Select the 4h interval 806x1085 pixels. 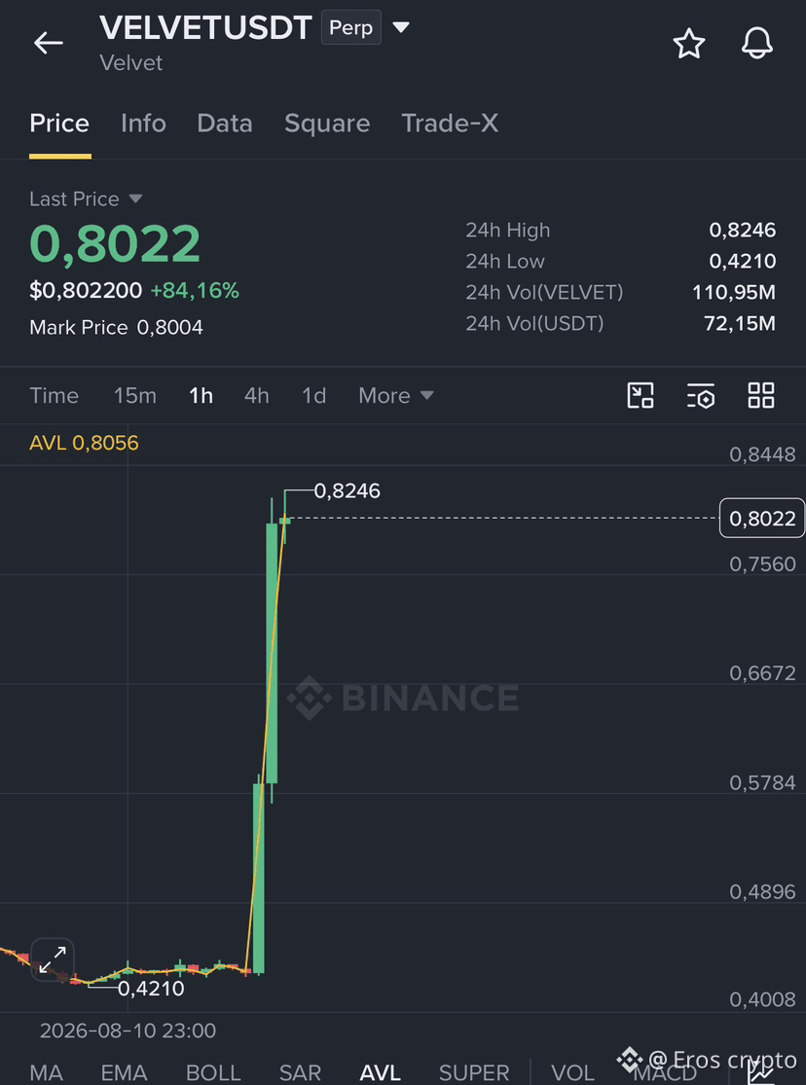256,396
